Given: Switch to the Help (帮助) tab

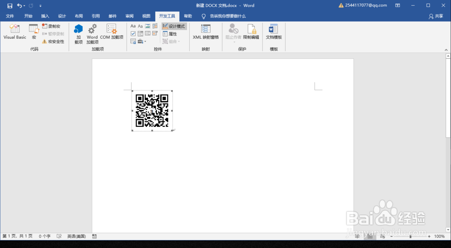Looking at the screenshot, I should [188, 16].
